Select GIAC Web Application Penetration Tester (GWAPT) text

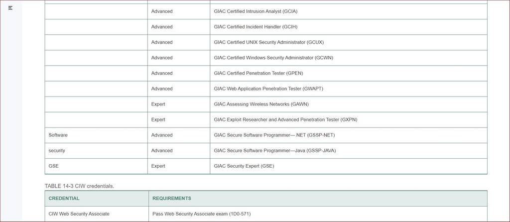(268, 89)
